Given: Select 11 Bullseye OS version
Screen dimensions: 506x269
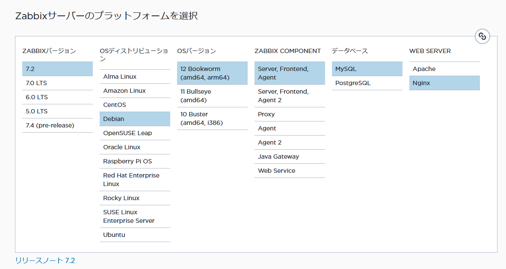Looking at the screenshot, I should (x=212, y=96).
